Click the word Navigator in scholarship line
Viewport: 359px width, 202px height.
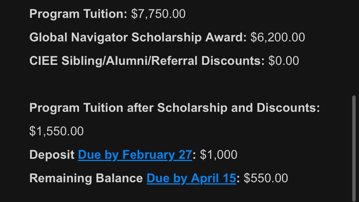pos(99,37)
